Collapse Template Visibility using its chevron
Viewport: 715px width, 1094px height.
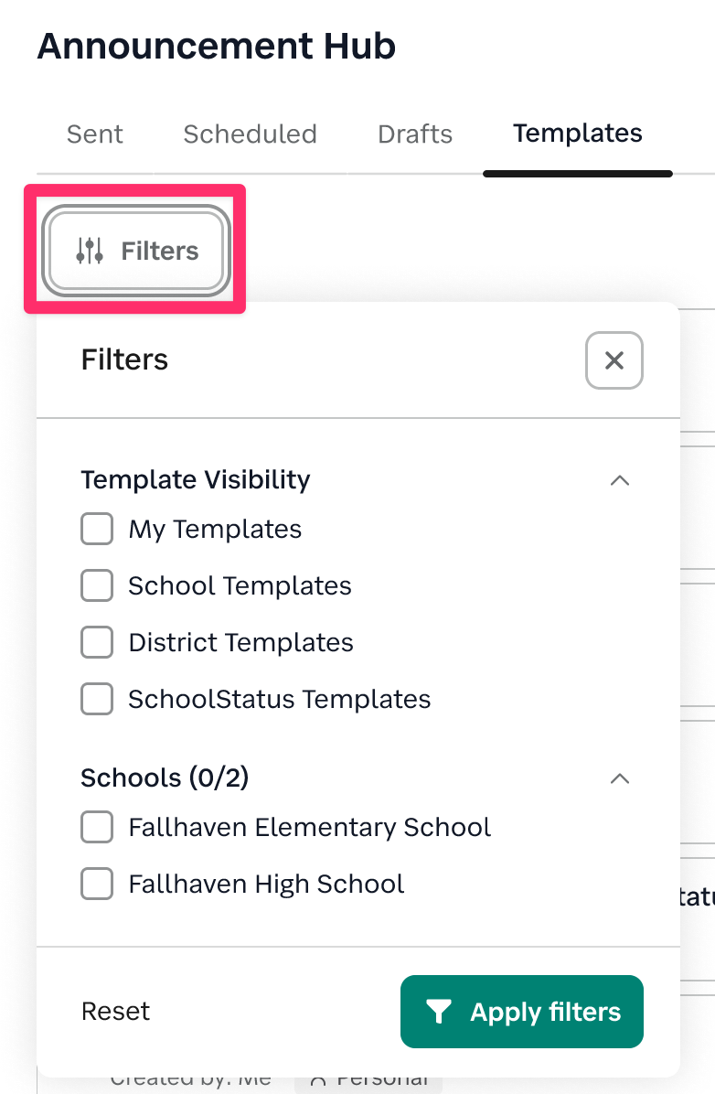click(x=620, y=480)
